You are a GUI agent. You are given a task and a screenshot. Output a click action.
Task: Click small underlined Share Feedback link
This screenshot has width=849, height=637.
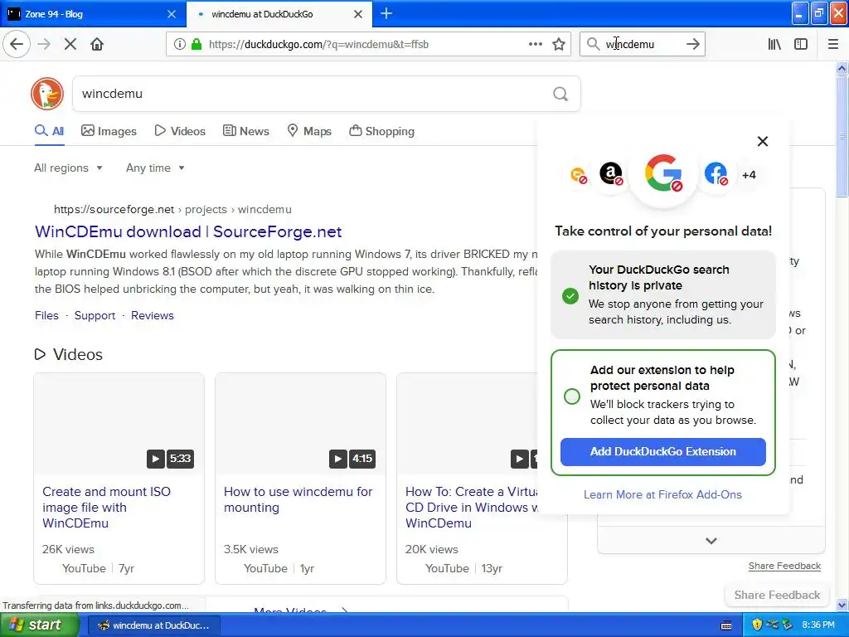point(784,566)
